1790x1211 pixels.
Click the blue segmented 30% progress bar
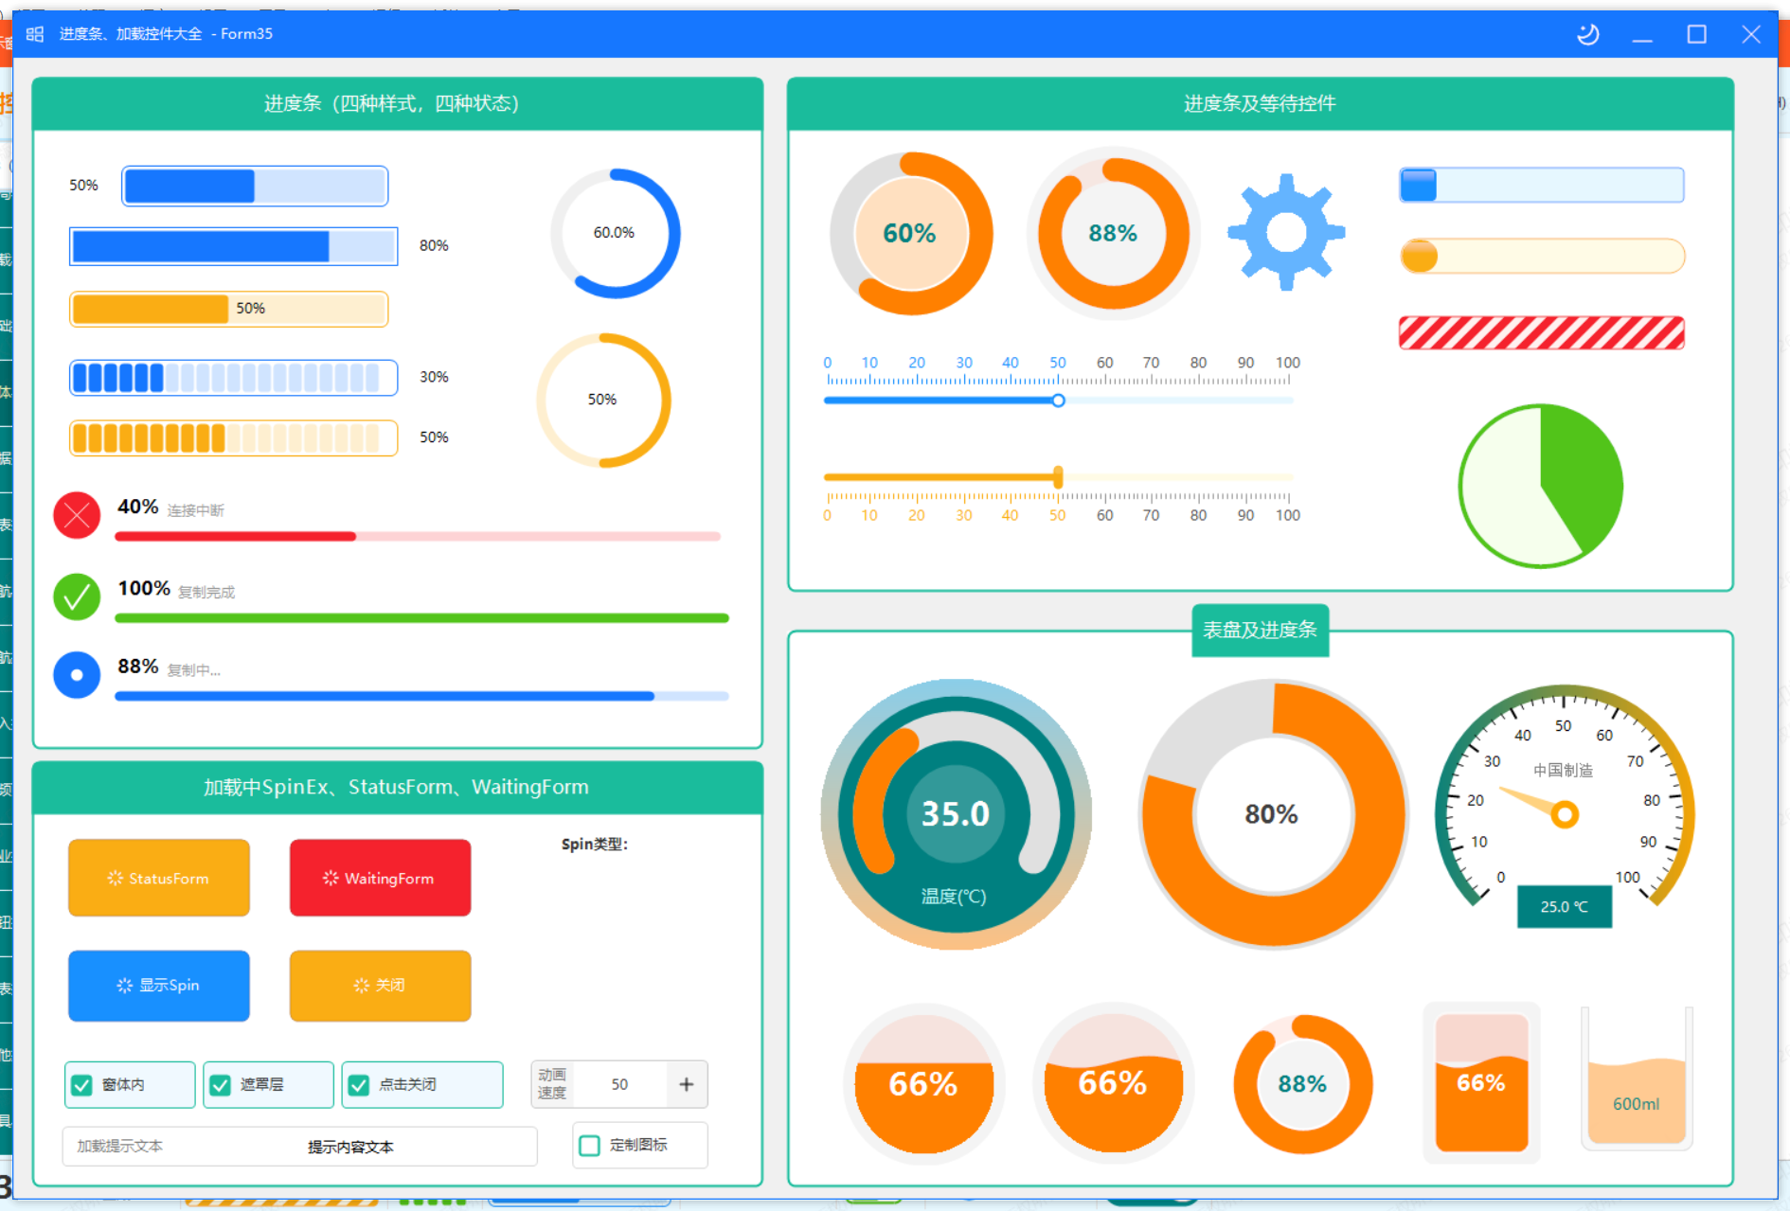click(x=233, y=378)
